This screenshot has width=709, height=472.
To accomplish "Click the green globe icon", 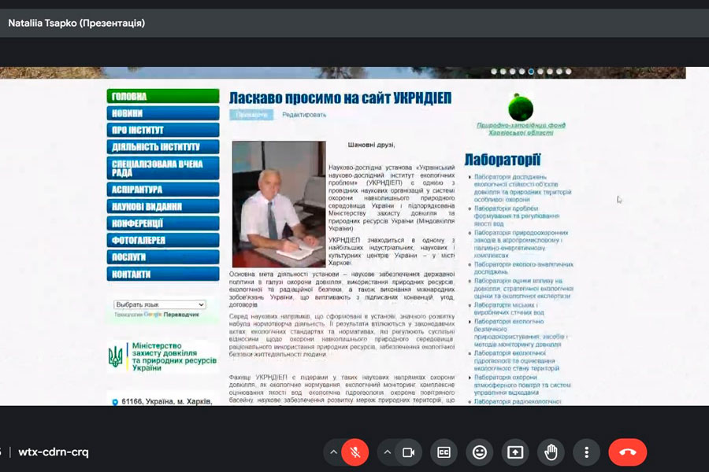I will pos(521,107).
